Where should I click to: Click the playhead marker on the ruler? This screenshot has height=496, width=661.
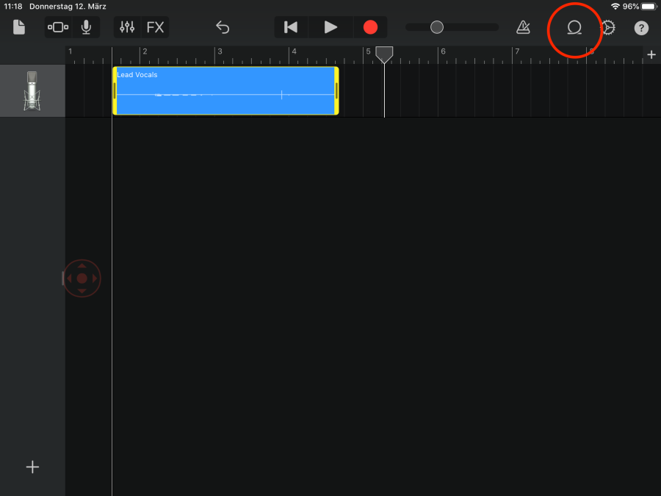384,54
